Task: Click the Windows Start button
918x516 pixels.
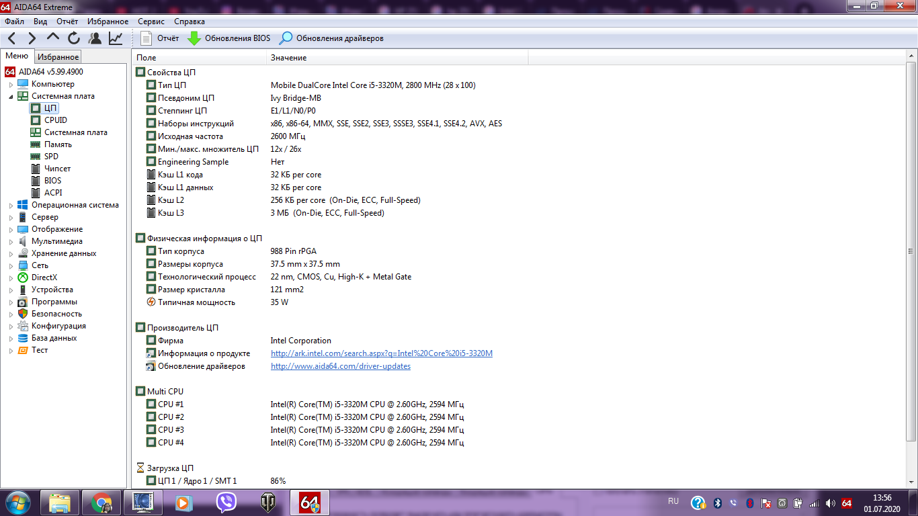Action: (17, 503)
